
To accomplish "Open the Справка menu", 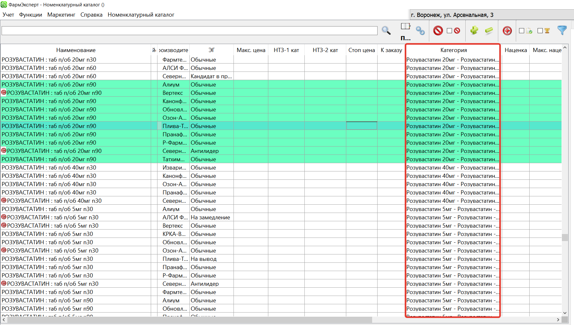I will click(x=91, y=15).
